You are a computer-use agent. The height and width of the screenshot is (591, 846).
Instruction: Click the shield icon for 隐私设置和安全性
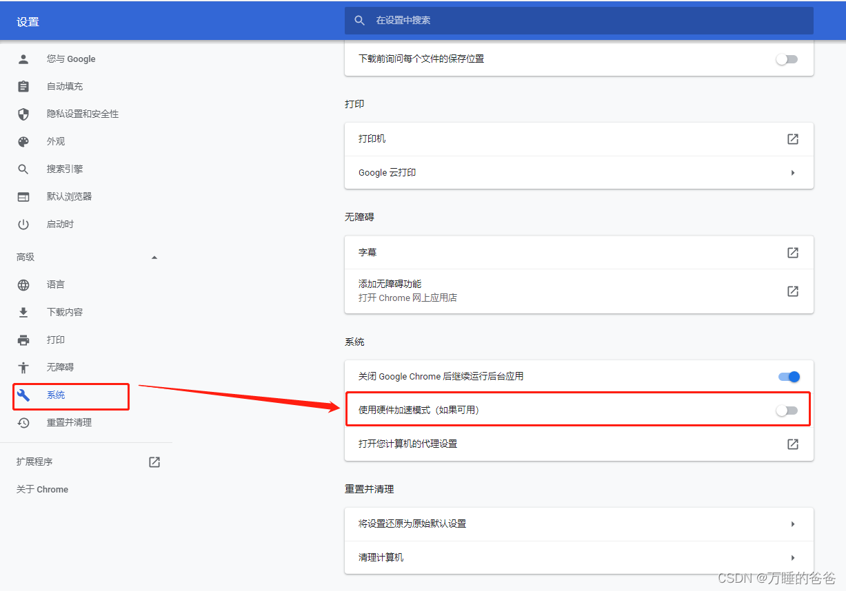(23, 114)
